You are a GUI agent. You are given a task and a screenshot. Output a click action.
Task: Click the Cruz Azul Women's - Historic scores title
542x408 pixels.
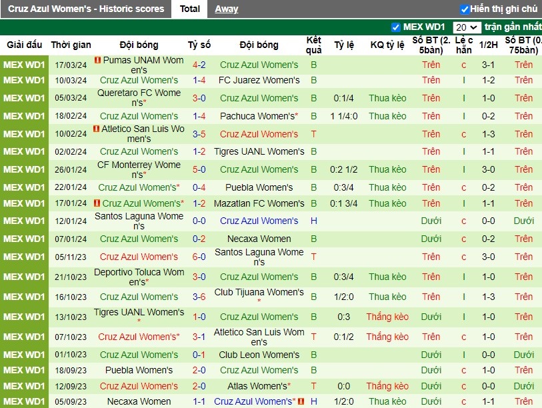[86, 9]
